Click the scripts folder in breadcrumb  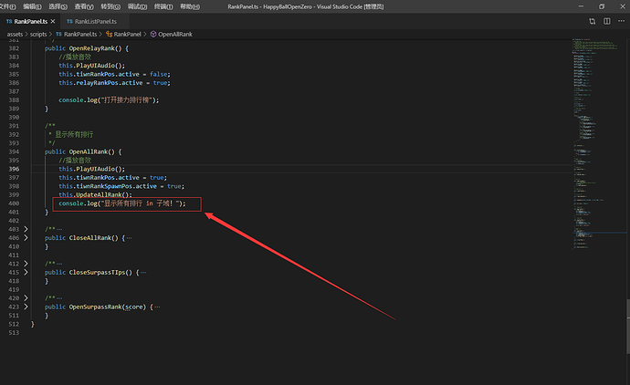[x=37, y=33]
